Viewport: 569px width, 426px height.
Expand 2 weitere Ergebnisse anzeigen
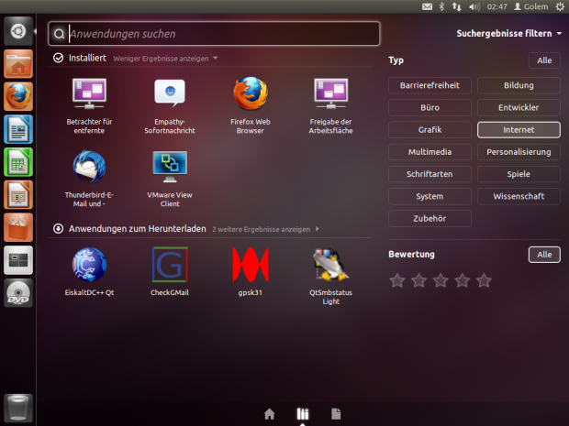click(x=265, y=229)
